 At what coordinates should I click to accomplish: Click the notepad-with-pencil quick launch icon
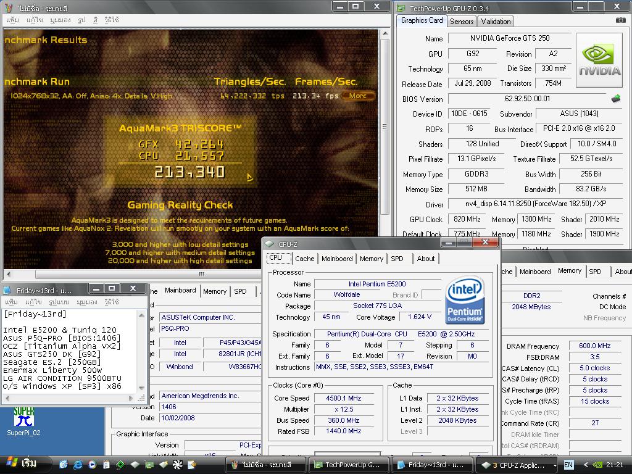(192, 465)
